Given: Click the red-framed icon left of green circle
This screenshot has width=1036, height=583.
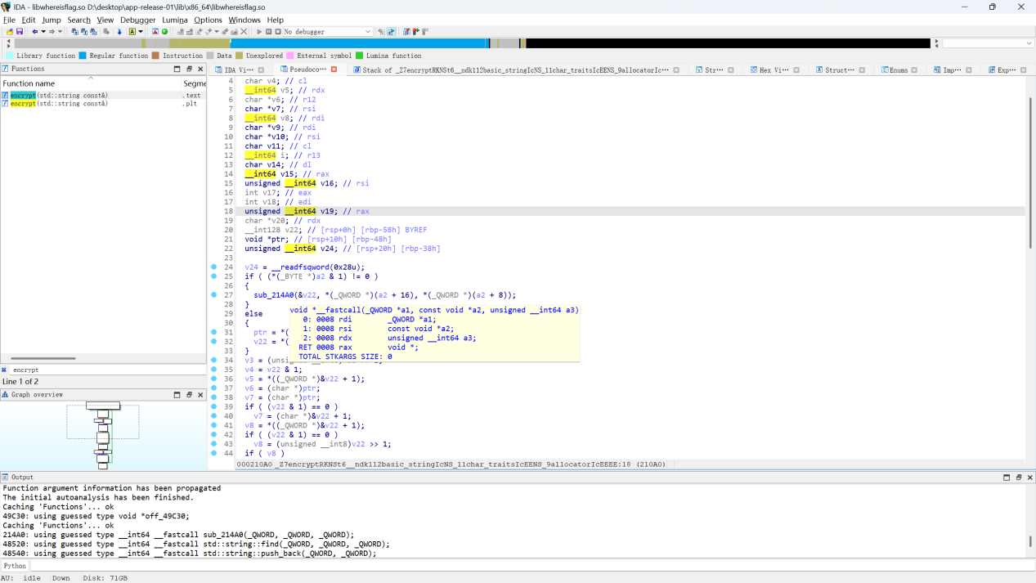Looking at the screenshot, I should tap(155, 31).
